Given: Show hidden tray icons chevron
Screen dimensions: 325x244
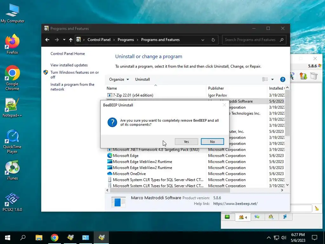Looking at the screenshot, I should (269, 238).
